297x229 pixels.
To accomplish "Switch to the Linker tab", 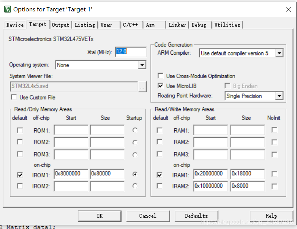I will (x=177, y=25).
